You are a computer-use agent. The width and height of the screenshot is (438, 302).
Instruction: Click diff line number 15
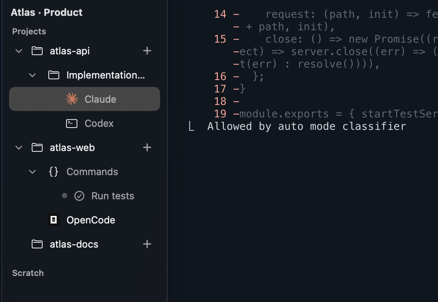point(220,39)
